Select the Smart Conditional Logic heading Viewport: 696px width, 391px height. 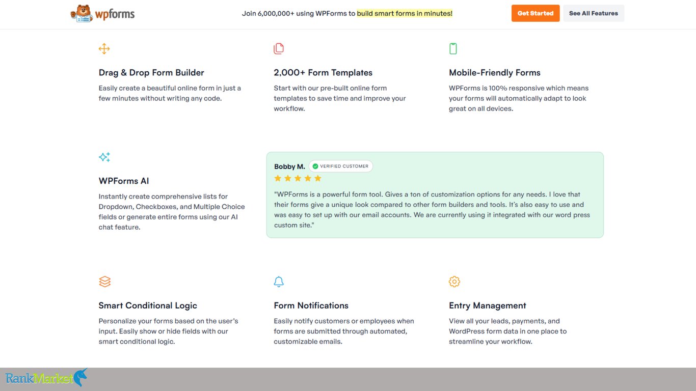148,305
